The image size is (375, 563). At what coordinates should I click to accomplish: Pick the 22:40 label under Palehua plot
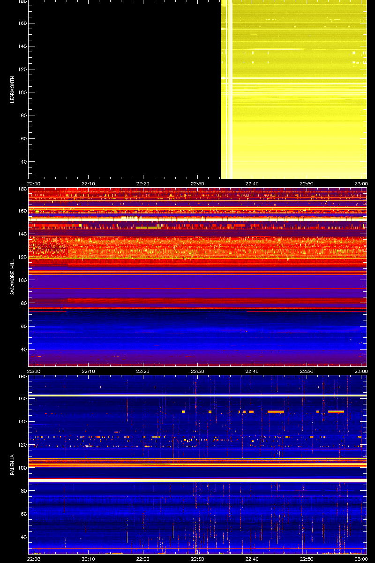pyautogui.click(x=252, y=559)
